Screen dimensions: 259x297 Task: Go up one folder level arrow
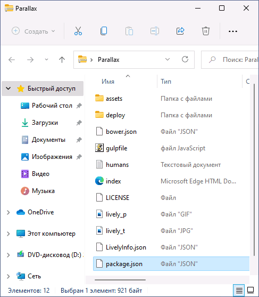pos(62,60)
